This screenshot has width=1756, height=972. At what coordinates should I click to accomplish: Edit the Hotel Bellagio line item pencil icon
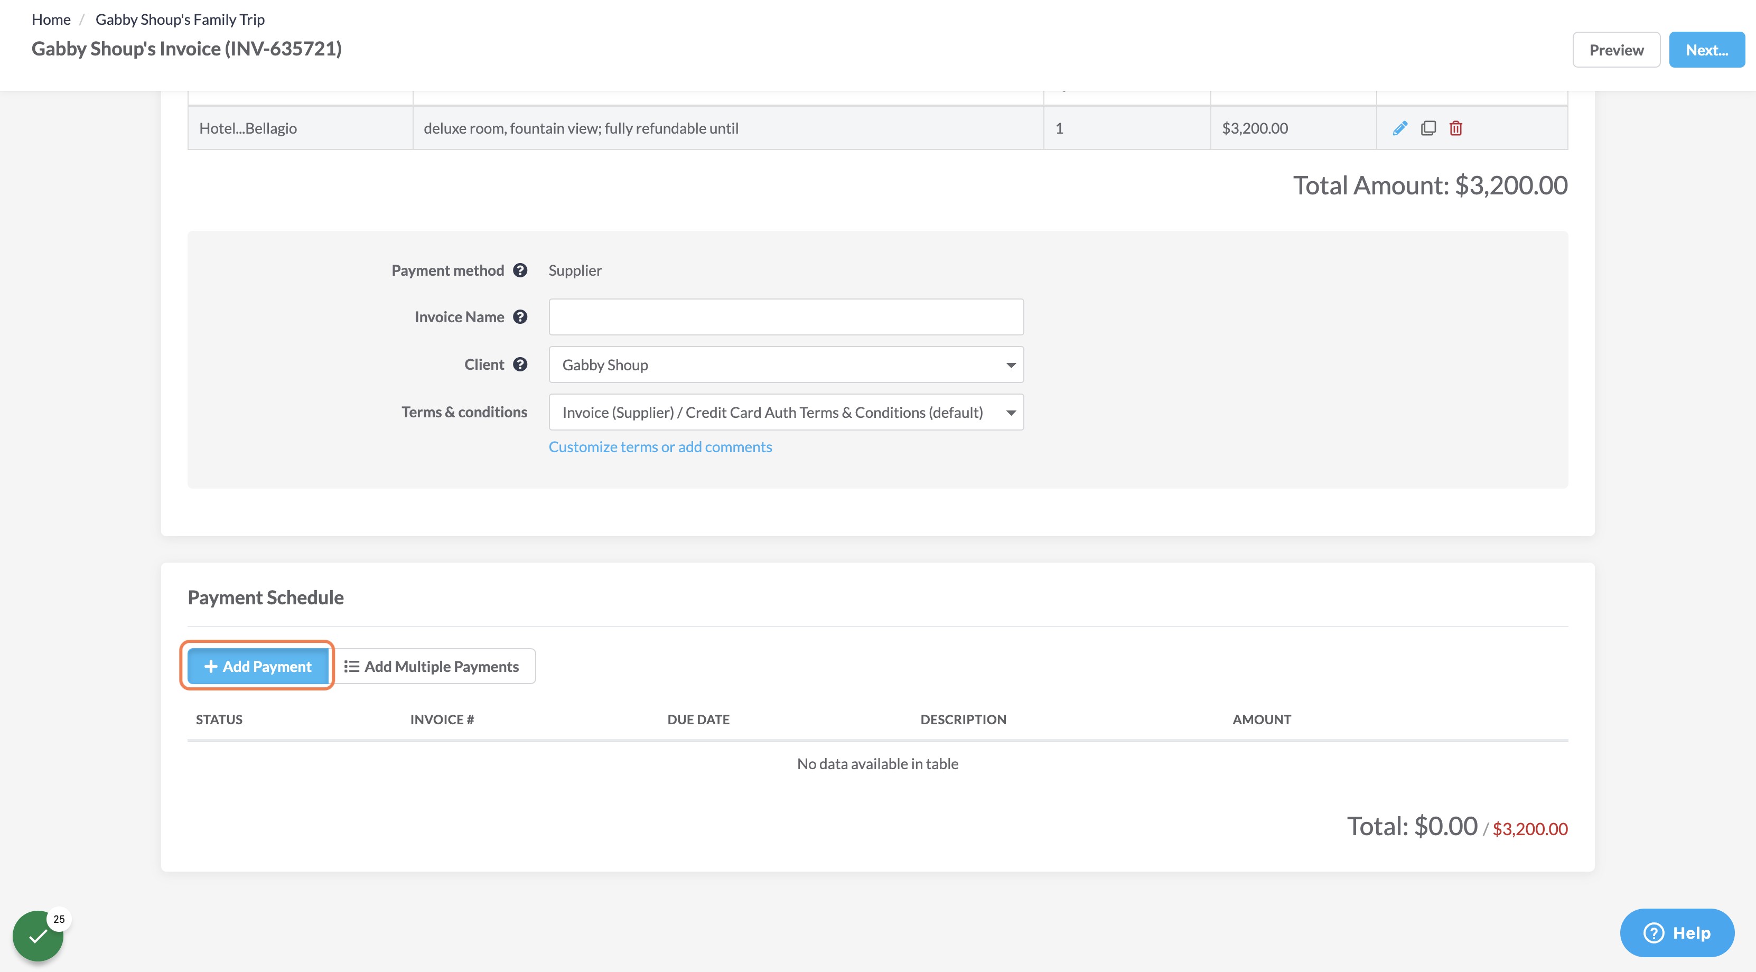pyautogui.click(x=1399, y=128)
